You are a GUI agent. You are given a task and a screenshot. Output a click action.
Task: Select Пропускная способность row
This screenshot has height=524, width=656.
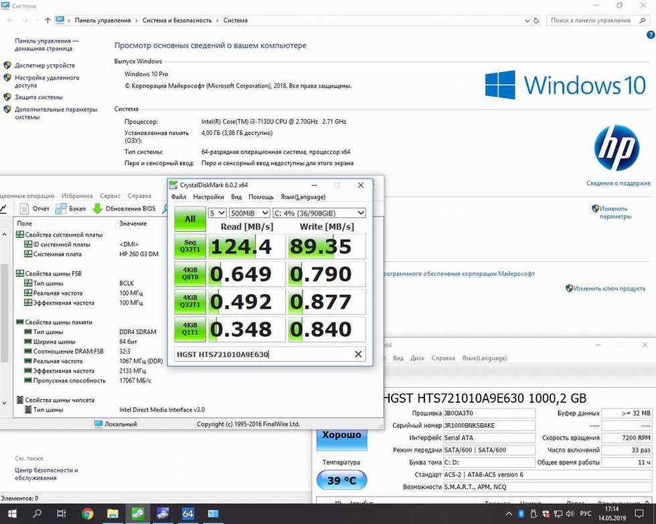[x=65, y=381]
